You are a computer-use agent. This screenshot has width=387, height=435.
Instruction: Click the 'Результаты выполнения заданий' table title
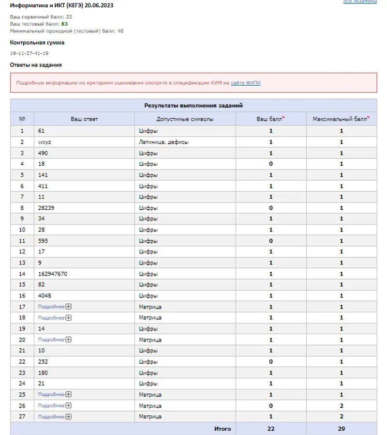pyautogui.click(x=193, y=105)
